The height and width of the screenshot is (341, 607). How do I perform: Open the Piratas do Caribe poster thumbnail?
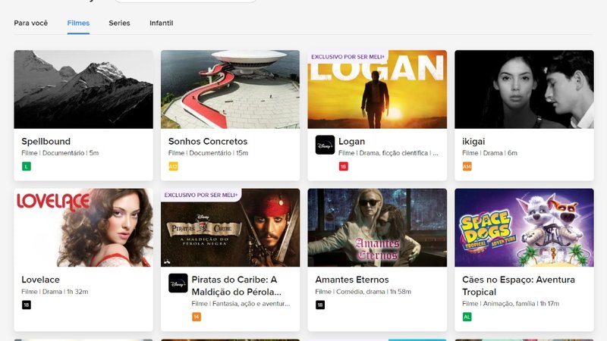coord(231,228)
